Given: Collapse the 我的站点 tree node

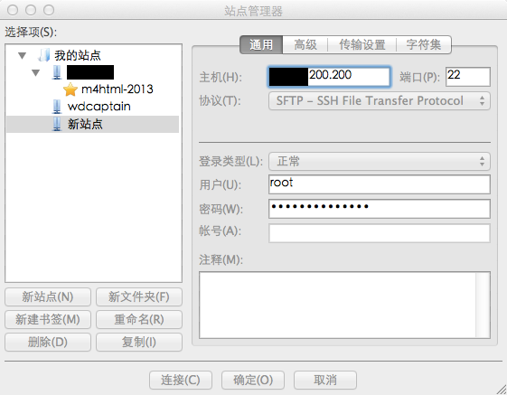Looking at the screenshot, I should pos(22,56).
